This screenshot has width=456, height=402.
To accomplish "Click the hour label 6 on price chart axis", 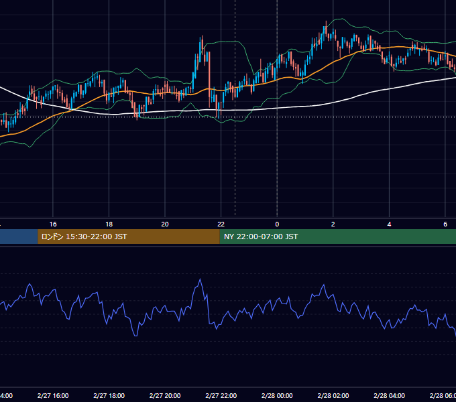I will (445, 224).
